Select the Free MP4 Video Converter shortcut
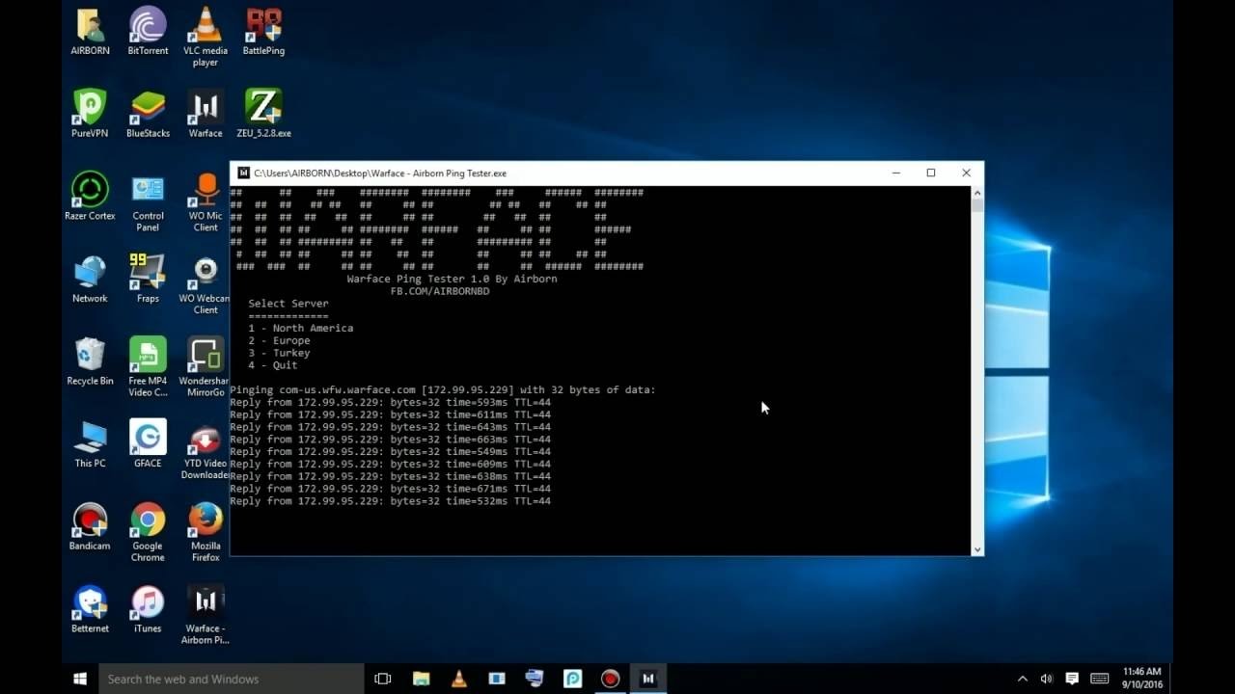Image resolution: width=1235 pixels, height=694 pixels. 148,367
